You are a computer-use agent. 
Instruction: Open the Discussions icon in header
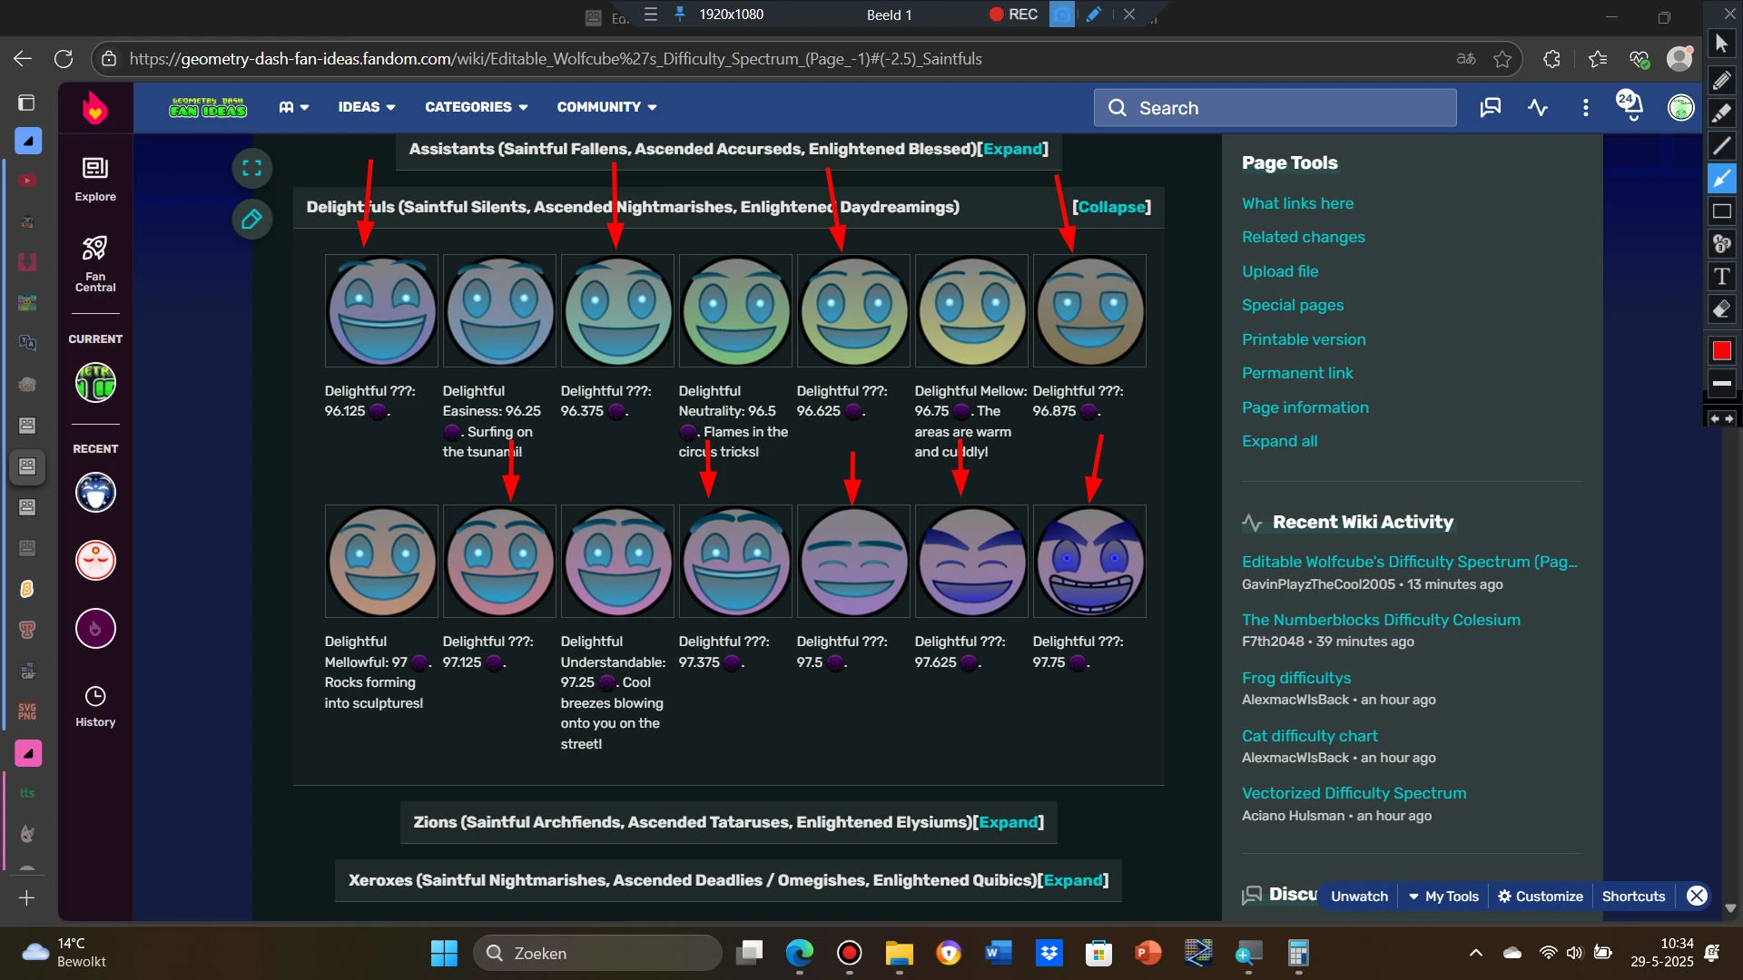coord(1490,108)
